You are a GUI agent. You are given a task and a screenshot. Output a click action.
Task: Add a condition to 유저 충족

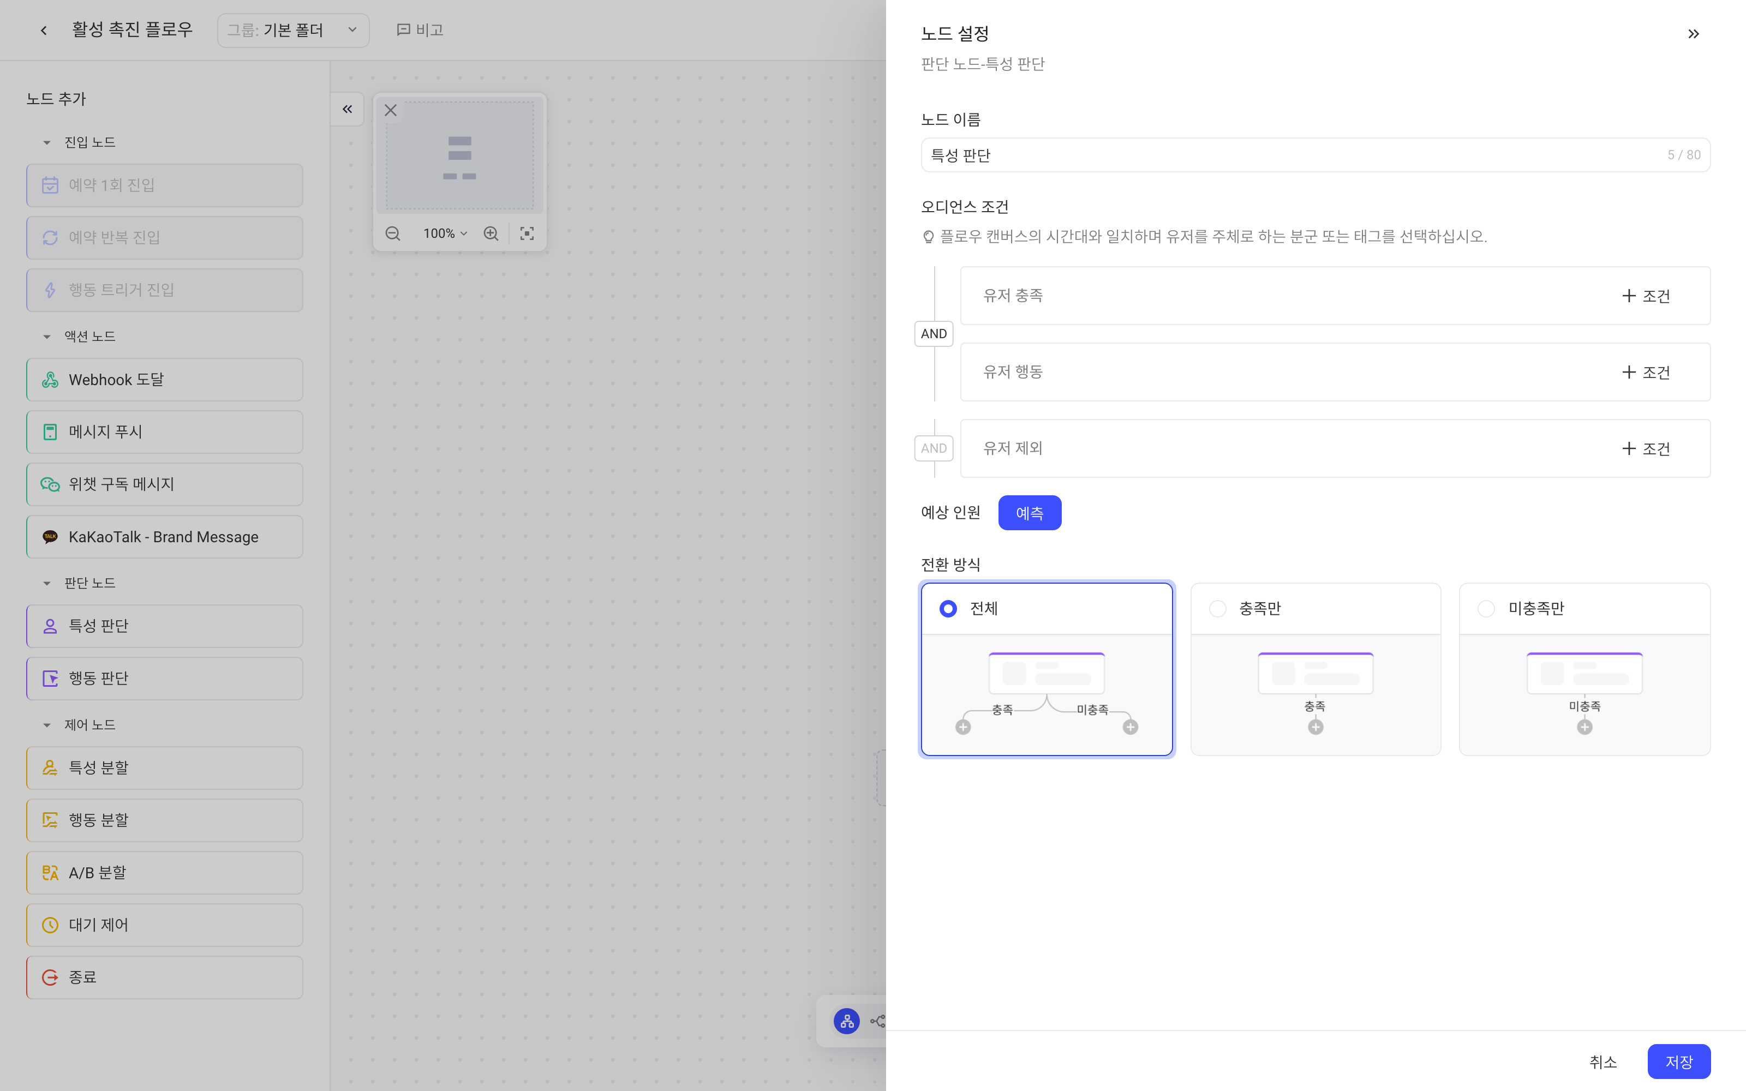coord(1646,296)
